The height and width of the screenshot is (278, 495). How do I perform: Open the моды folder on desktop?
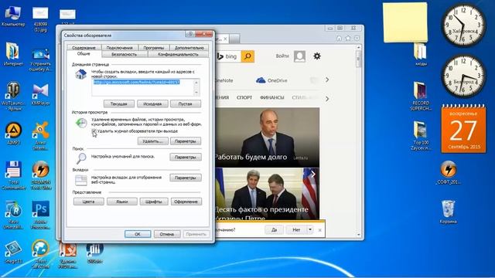421,55
